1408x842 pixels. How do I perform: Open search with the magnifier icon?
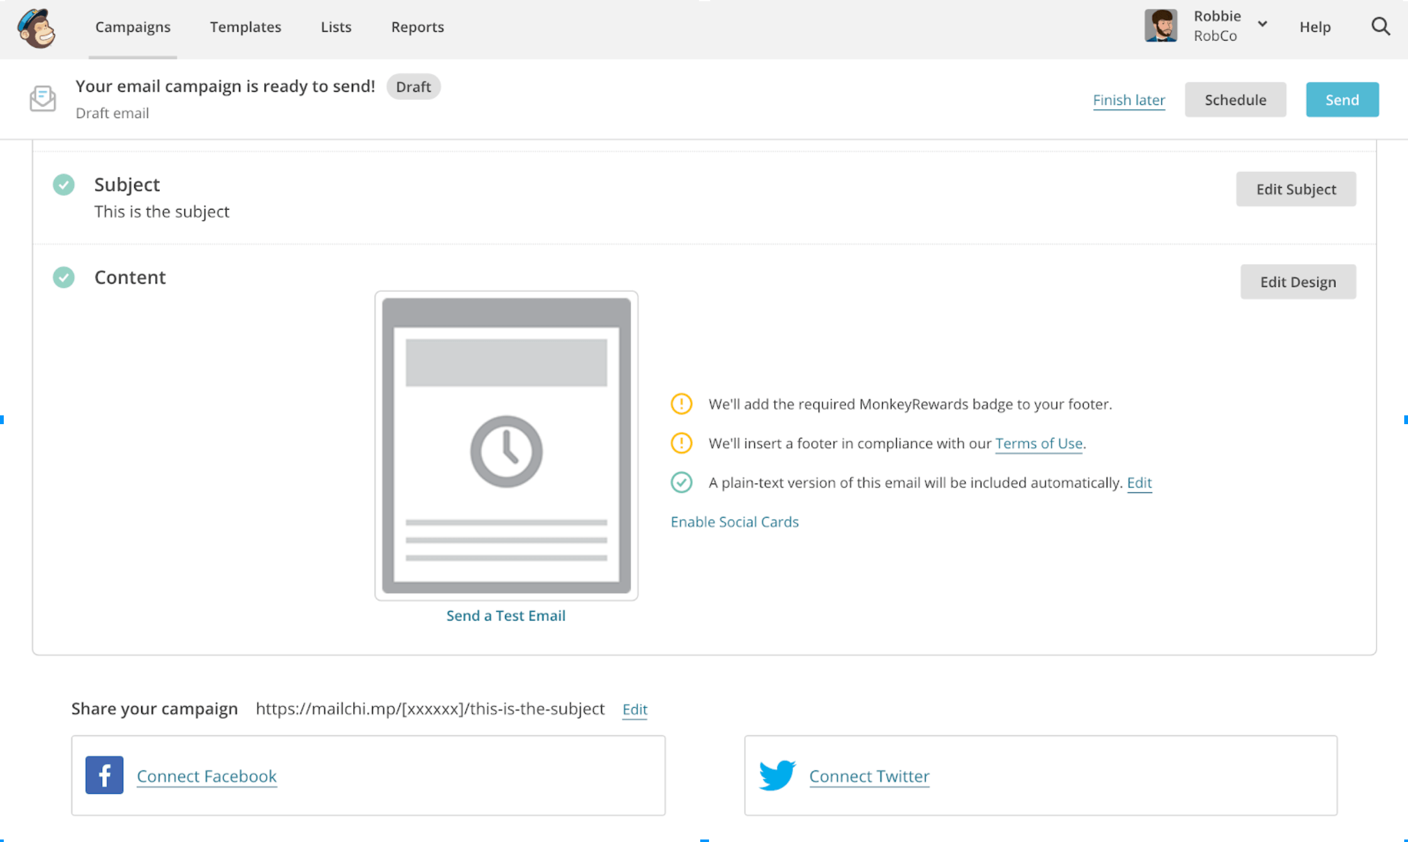pyautogui.click(x=1380, y=26)
